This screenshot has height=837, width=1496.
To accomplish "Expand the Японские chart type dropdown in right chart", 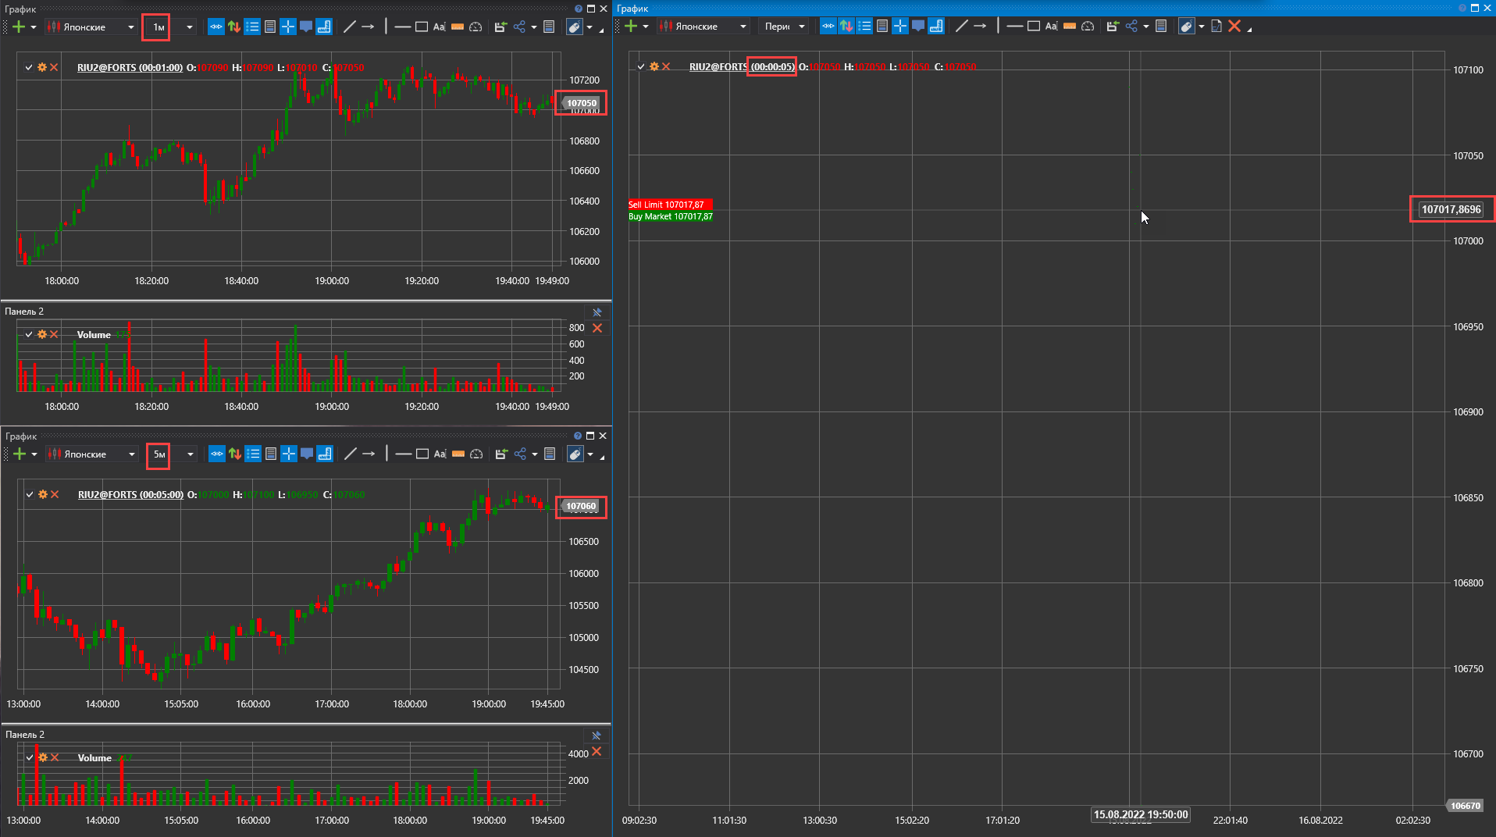I will click(x=743, y=27).
